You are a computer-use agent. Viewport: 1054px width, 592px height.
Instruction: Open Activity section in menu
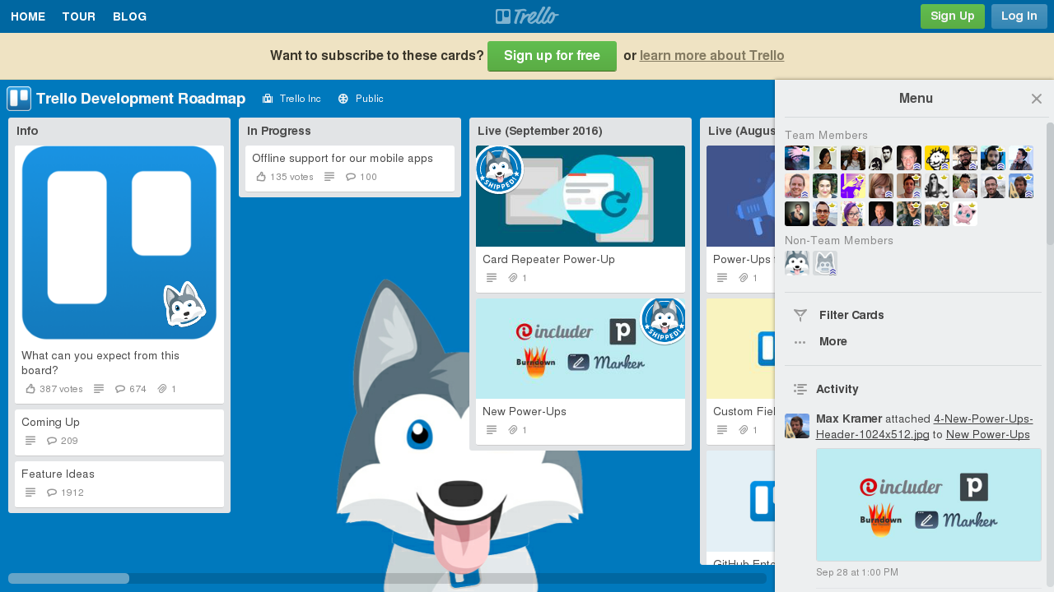point(837,389)
